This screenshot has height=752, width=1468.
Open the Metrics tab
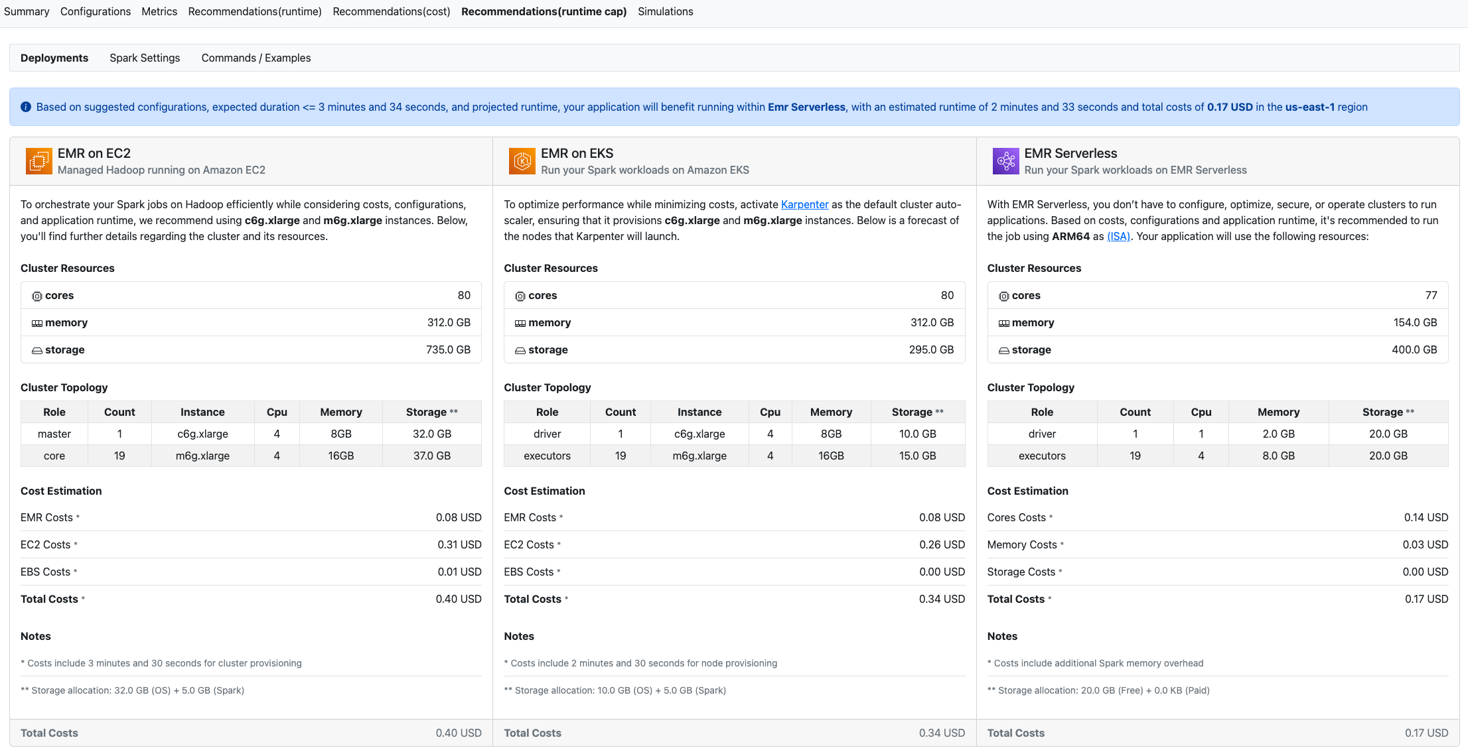159,11
